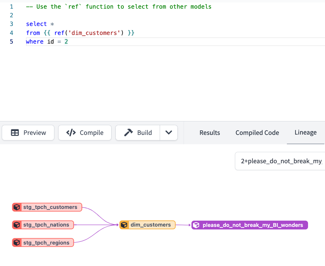
Task: Click the Compile button label
Action: 91,133
